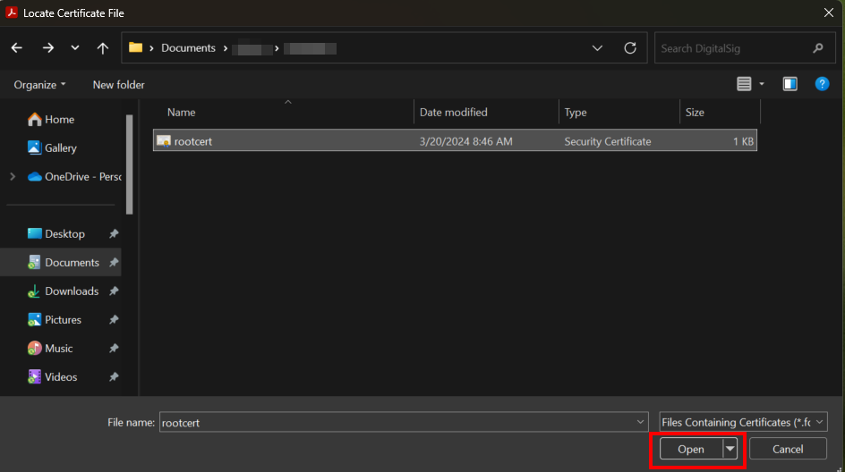Click the pin icon beside Documents
The image size is (845, 472).
[x=114, y=263]
